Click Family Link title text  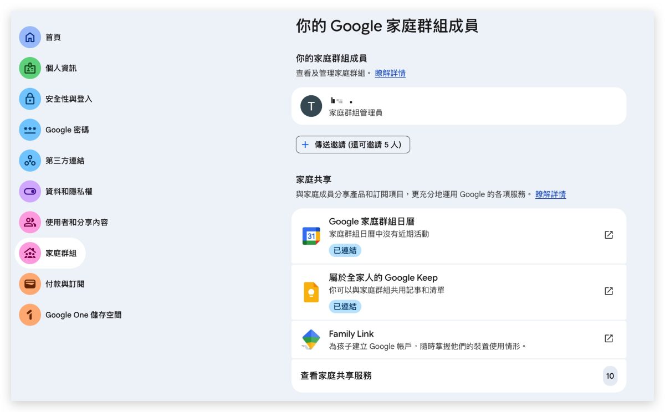[x=351, y=334]
